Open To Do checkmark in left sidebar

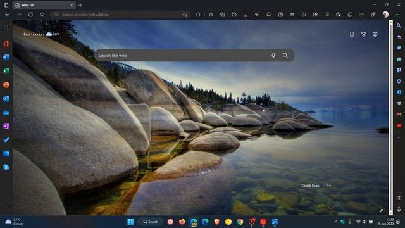click(x=6, y=140)
